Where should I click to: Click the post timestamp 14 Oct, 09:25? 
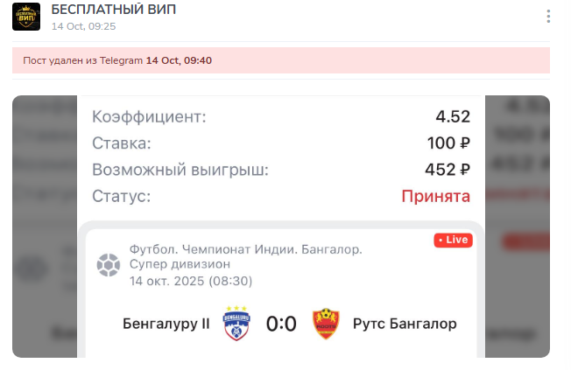pos(83,26)
